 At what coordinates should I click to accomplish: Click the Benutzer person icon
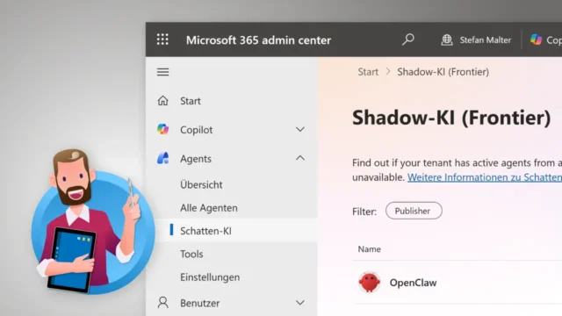[x=162, y=303]
